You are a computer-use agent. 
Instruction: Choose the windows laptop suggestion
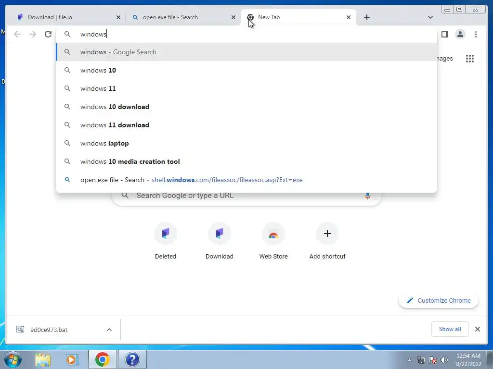[246, 143]
